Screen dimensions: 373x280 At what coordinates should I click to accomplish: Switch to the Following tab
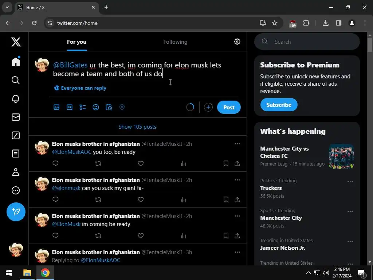[x=175, y=42]
